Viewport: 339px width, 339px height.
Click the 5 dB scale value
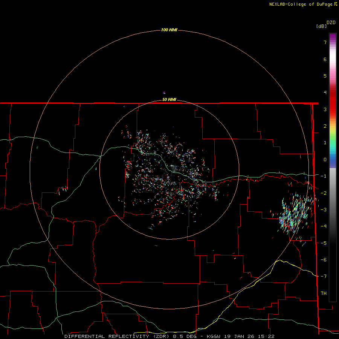pos(325,76)
